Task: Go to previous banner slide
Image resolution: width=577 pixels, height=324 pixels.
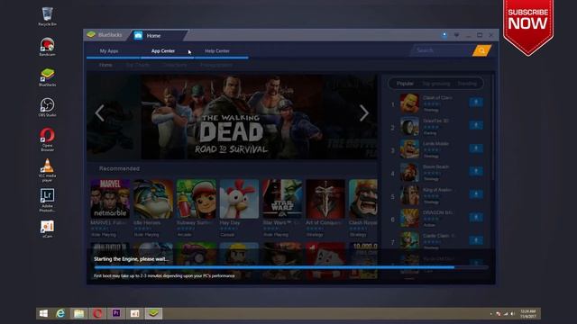Action: [x=100, y=112]
